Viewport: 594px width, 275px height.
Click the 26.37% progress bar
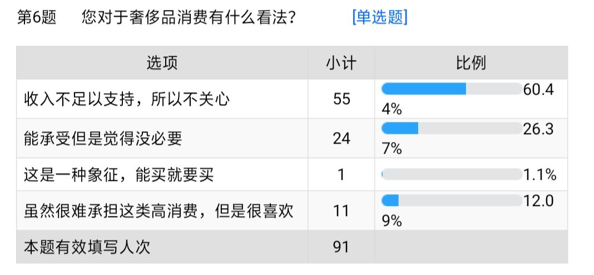(x=452, y=129)
